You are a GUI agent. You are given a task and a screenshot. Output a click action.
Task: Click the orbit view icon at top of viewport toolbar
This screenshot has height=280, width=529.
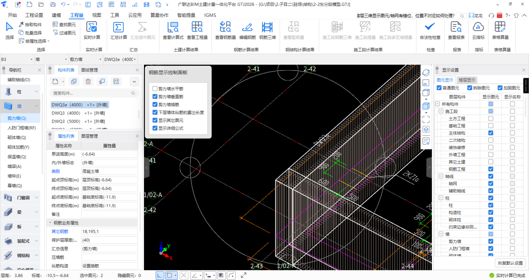pyautogui.click(x=426, y=73)
